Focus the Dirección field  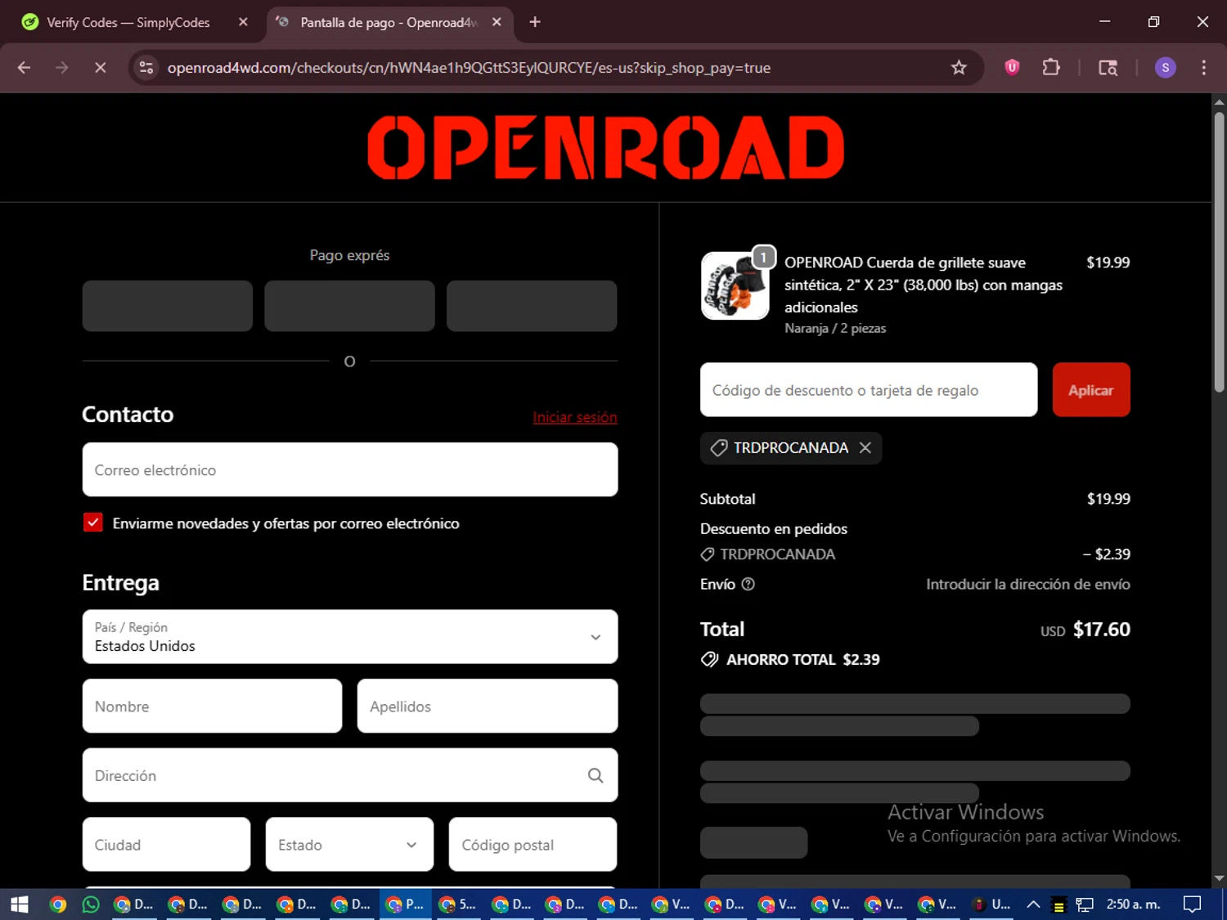(x=350, y=775)
